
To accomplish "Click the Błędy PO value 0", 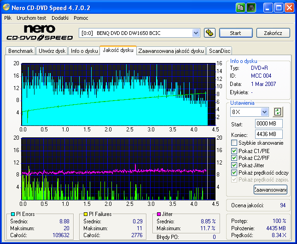I will pos(214,237).
